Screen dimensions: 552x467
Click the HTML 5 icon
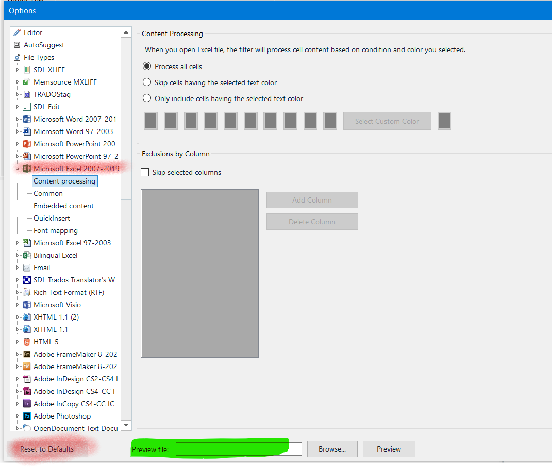pyautogui.click(x=27, y=342)
